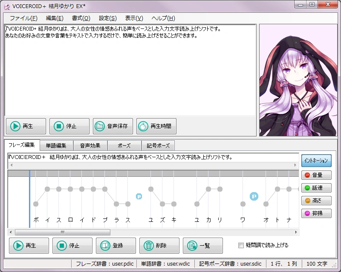Select the 高さ pitch mode button

[316, 201]
